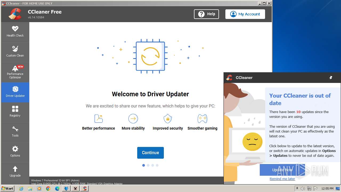Show hidden system tray icons

297,189
